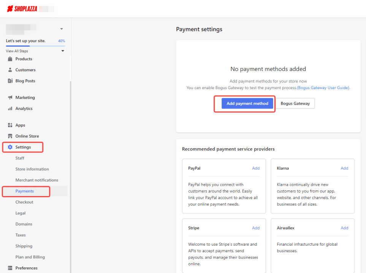
Task: Click the Klarna card title
Action: tap(283, 168)
